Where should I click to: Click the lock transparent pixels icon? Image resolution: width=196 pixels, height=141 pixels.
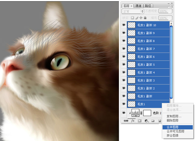click(x=132, y=18)
